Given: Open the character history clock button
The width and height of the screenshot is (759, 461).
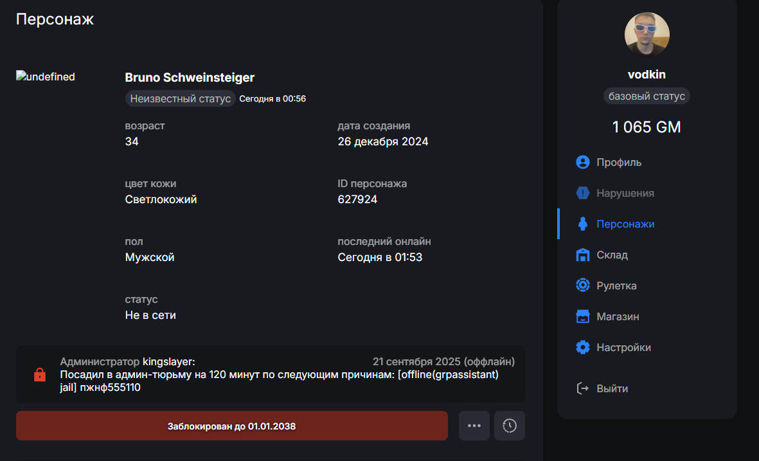Looking at the screenshot, I should tap(509, 426).
